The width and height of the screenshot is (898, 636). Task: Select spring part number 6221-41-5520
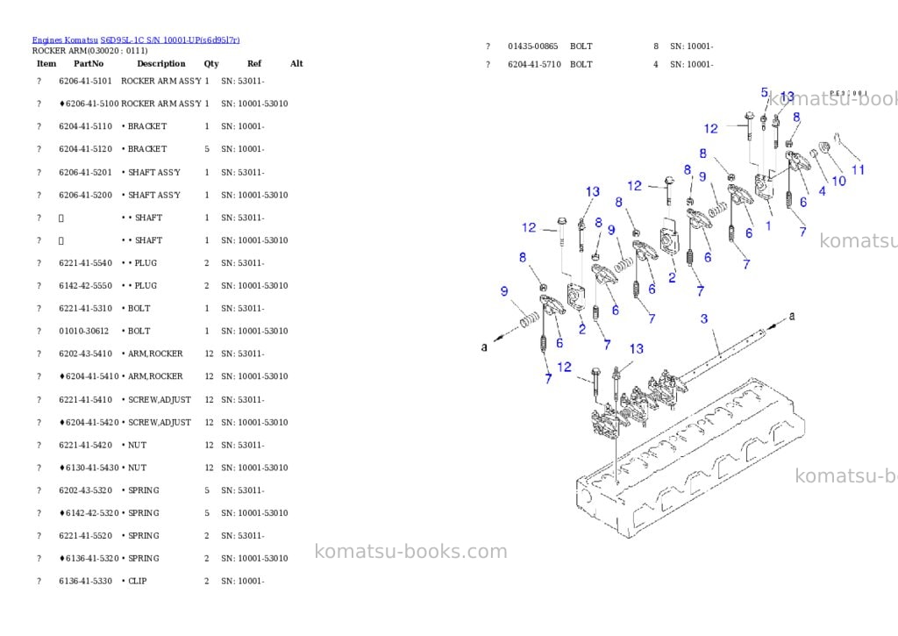85,536
